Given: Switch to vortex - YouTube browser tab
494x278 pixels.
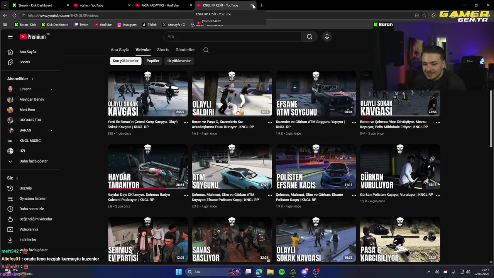Looking at the screenshot, I should (x=102, y=5).
